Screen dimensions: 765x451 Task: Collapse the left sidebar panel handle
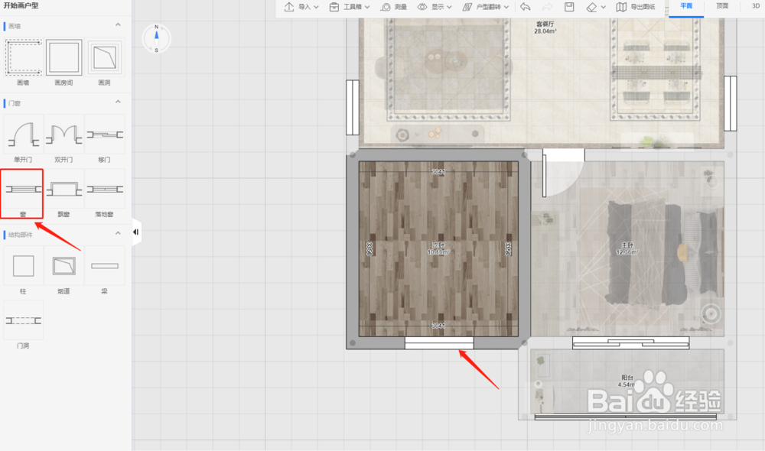tap(136, 232)
